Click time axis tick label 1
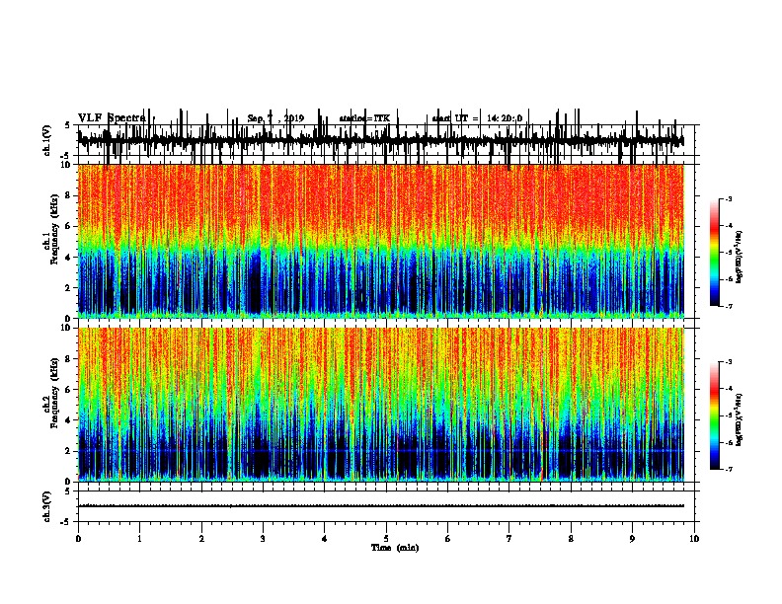The width and height of the screenshot is (782, 604). point(139,539)
